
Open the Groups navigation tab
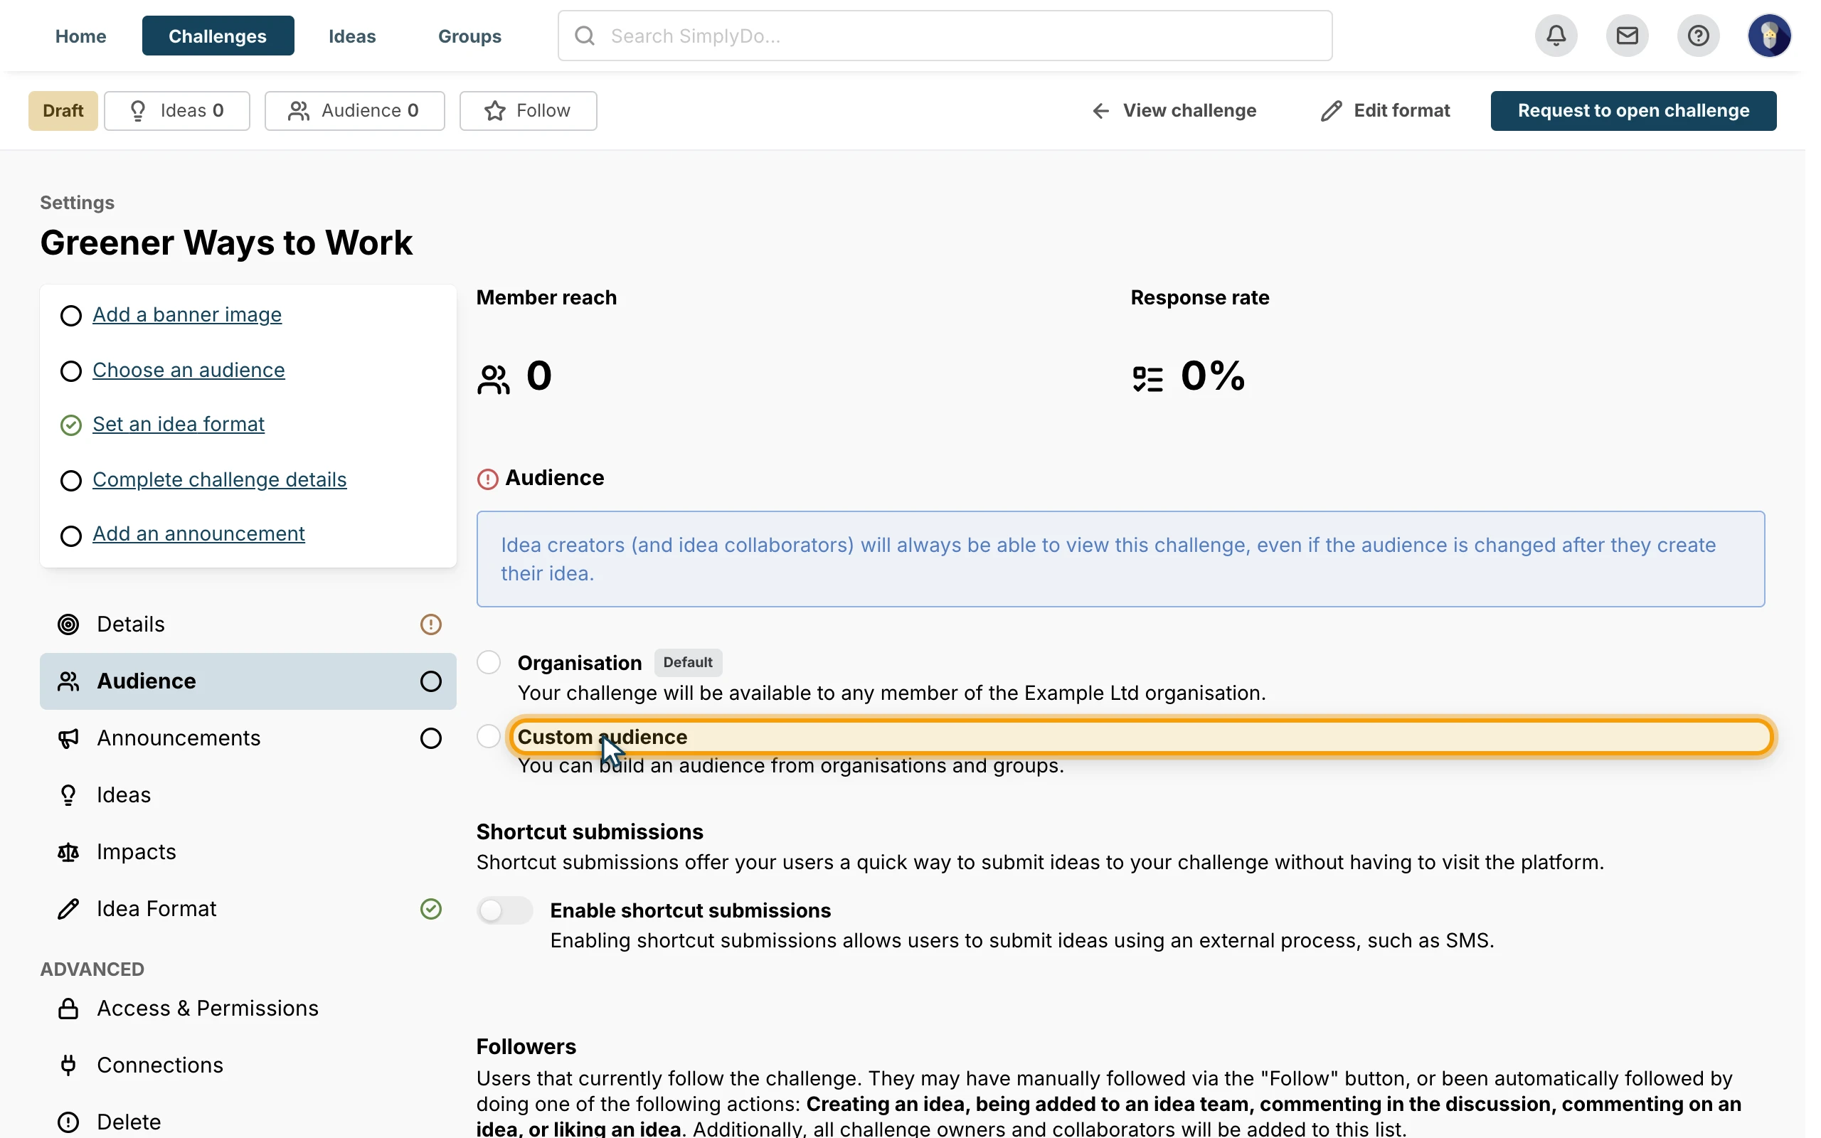tap(469, 36)
